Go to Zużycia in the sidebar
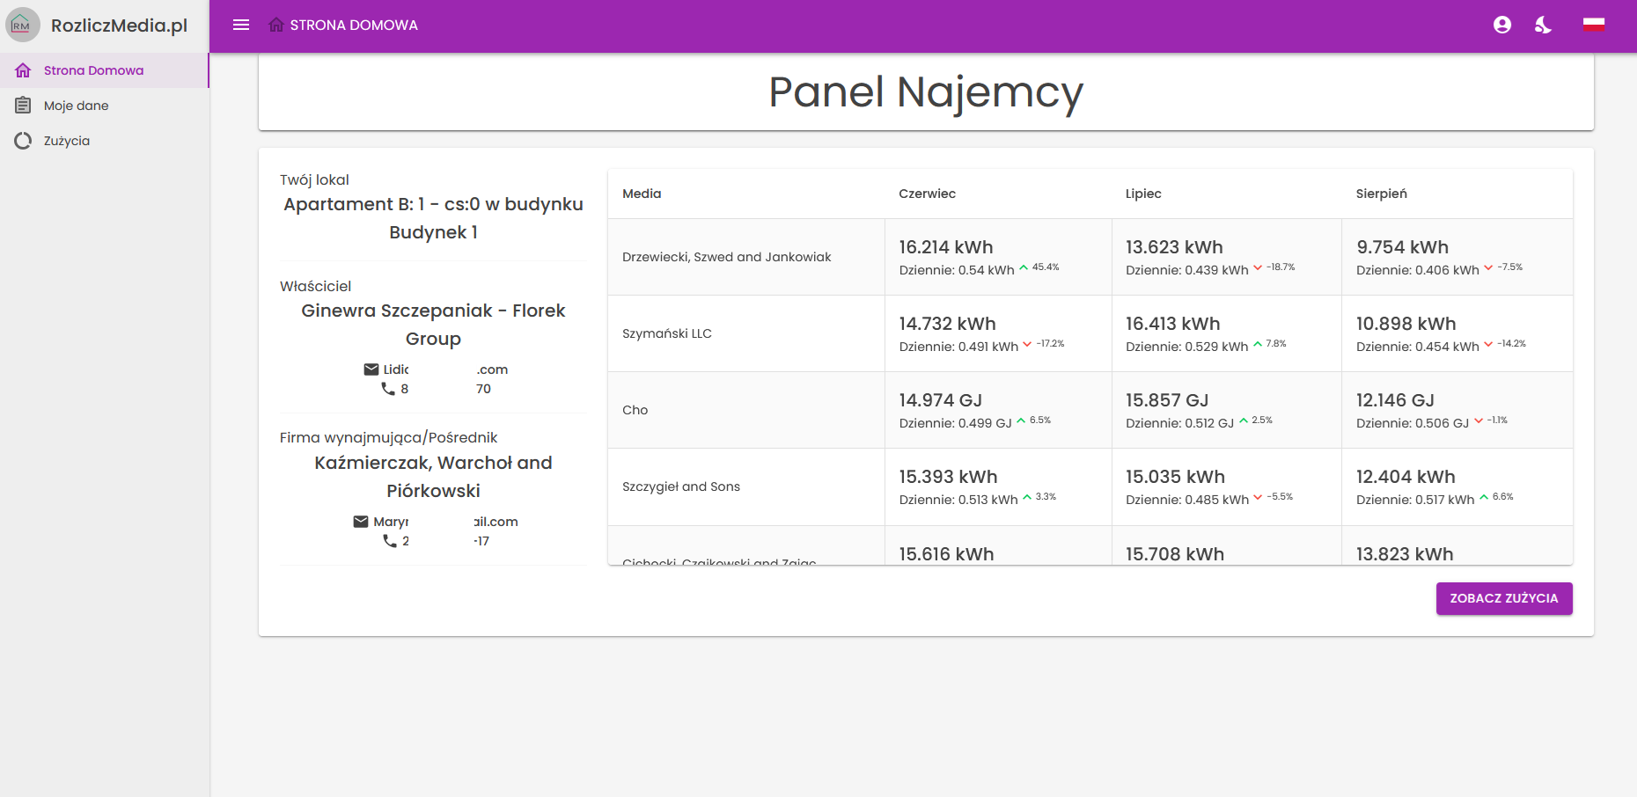 pos(67,141)
